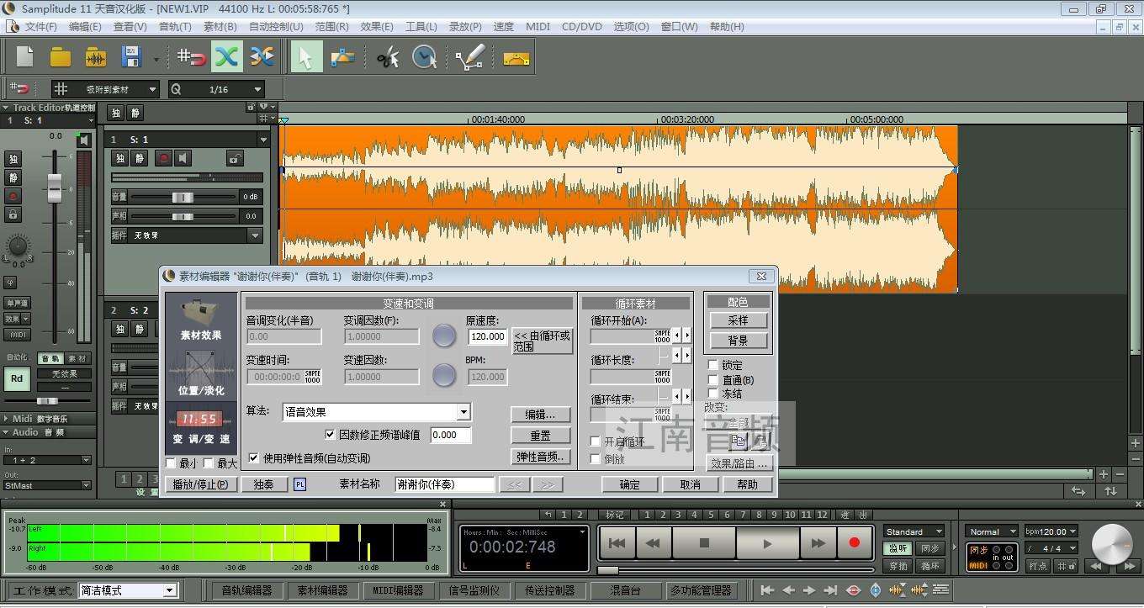
Task: Open the 素材(B) menu
Action: pyautogui.click(x=220, y=26)
